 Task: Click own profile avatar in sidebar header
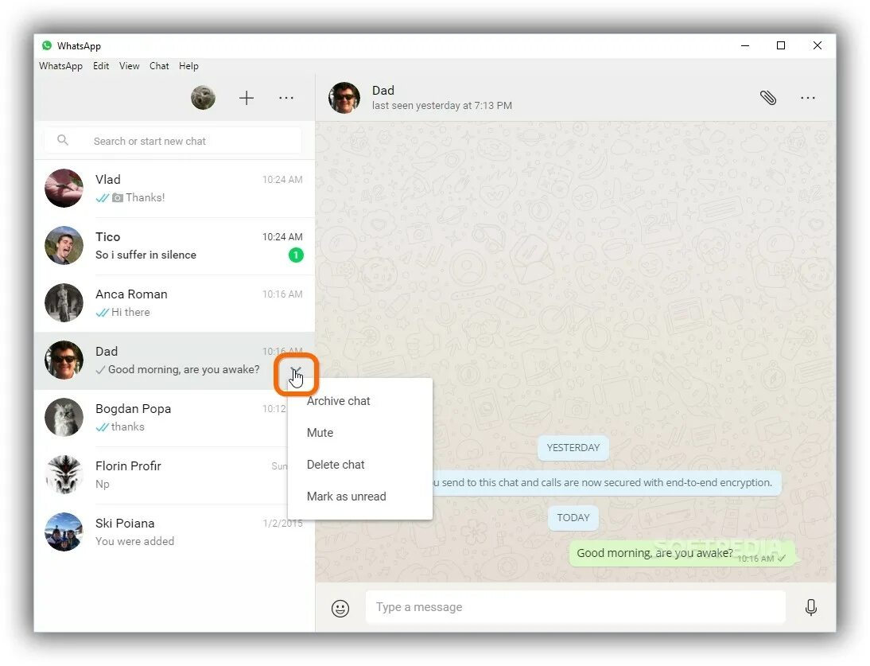click(203, 98)
